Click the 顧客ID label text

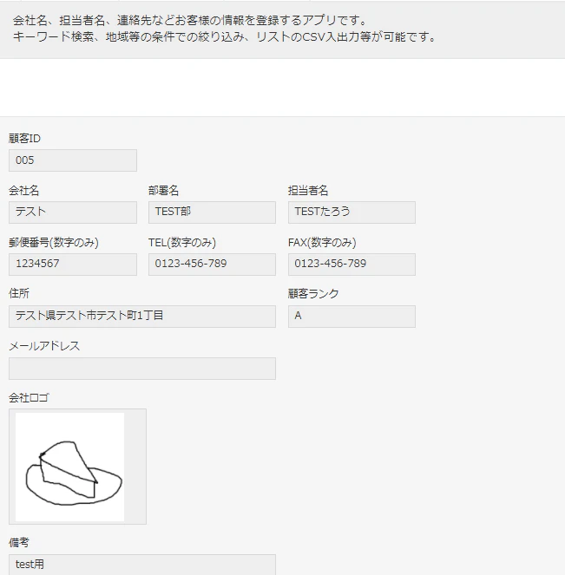click(x=24, y=139)
